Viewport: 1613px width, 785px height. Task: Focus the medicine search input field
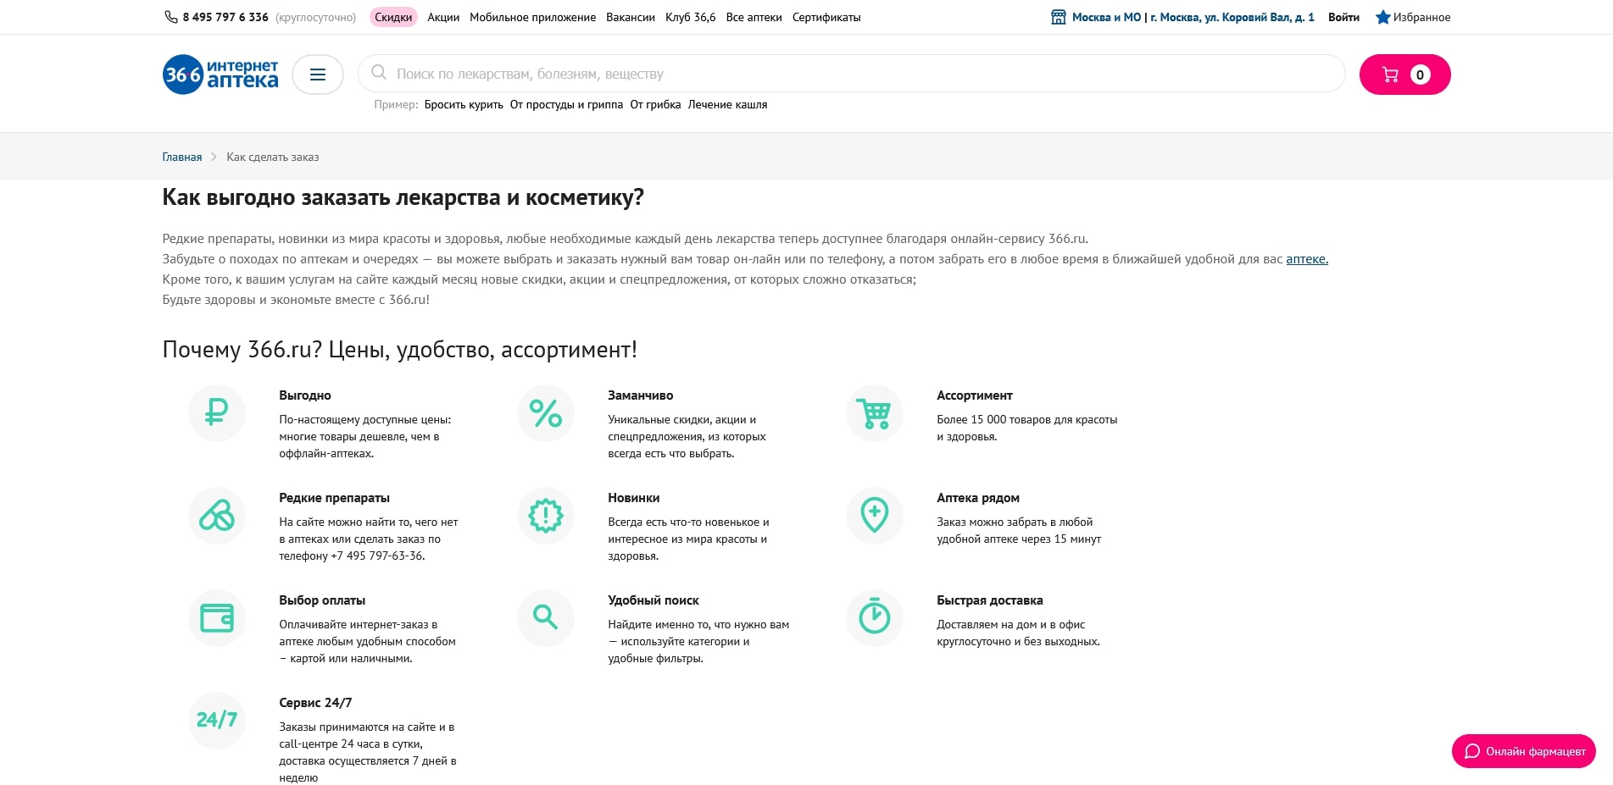click(848, 74)
